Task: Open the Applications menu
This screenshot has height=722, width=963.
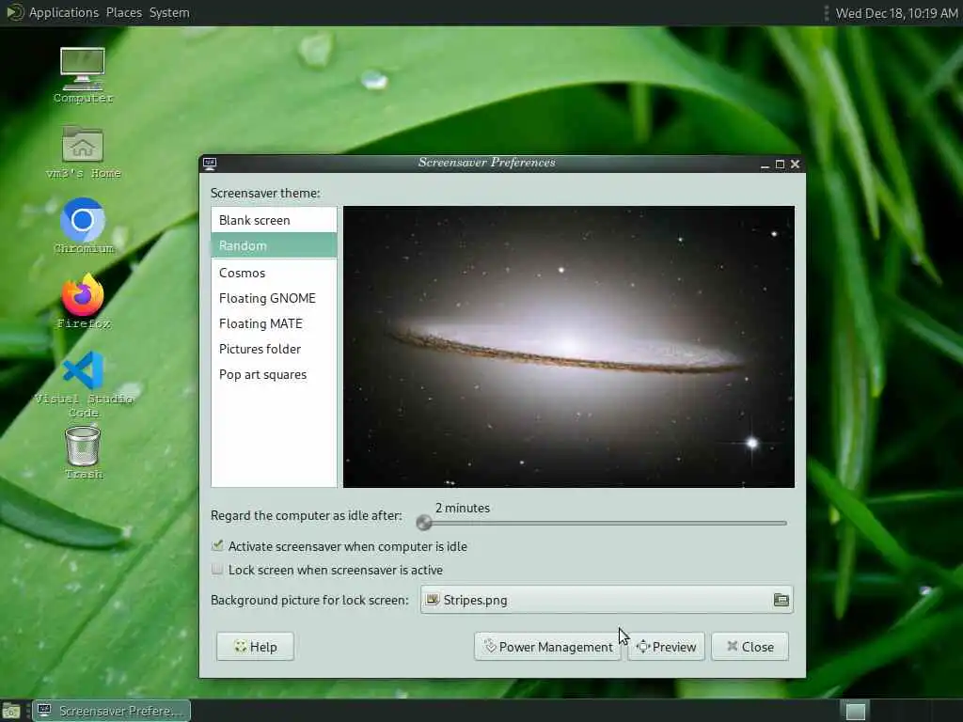Action: coord(63,12)
